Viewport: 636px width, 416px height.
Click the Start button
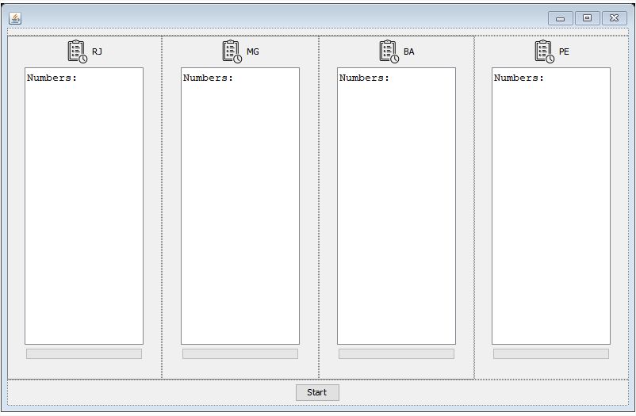coord(317,392)
